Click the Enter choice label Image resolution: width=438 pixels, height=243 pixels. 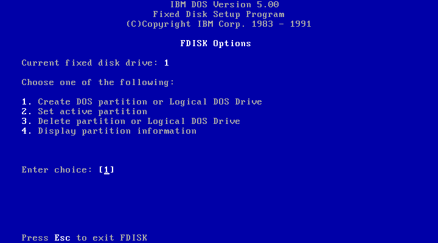[x=57, y=170]
